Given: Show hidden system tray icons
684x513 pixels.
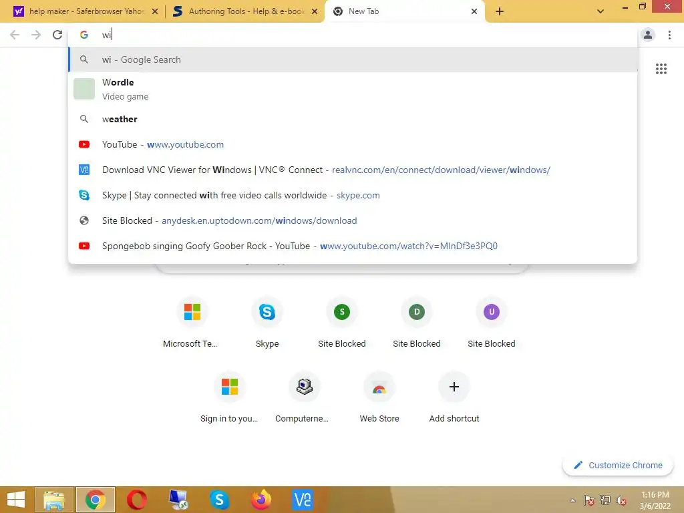Looking at the screenshot, I should (x=572, y=500).
